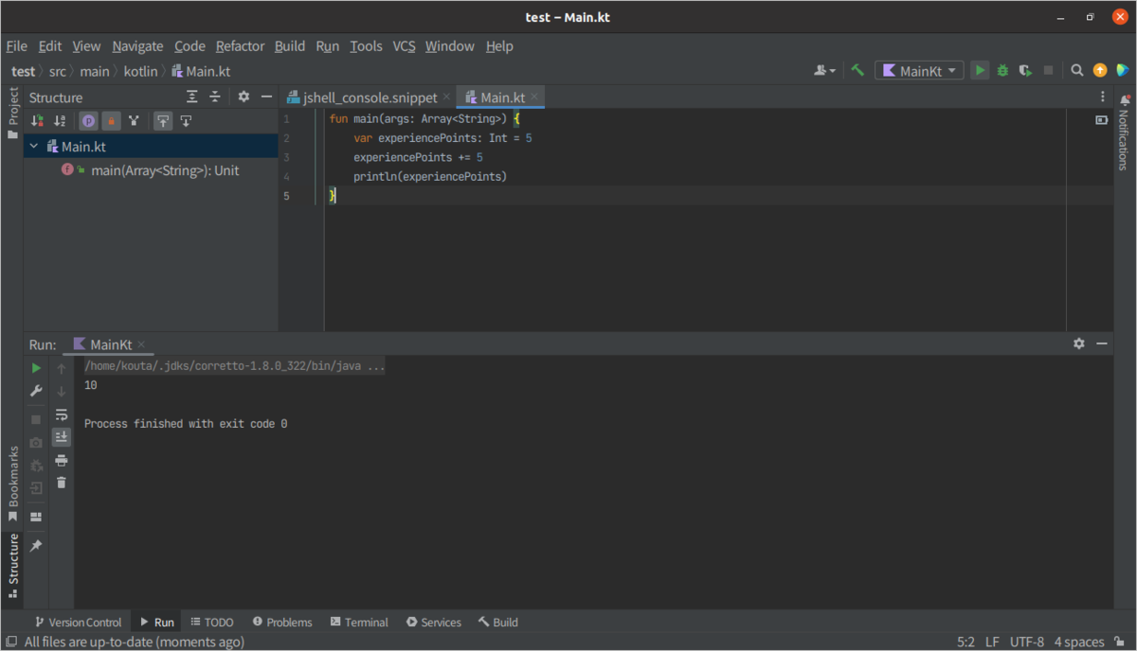Toggle soft-wrap in Run console

tap(62, 414)
